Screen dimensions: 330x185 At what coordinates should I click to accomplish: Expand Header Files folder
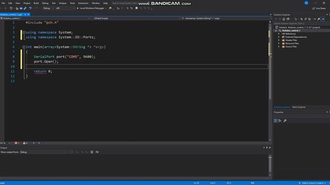click(x=279, y=40)
